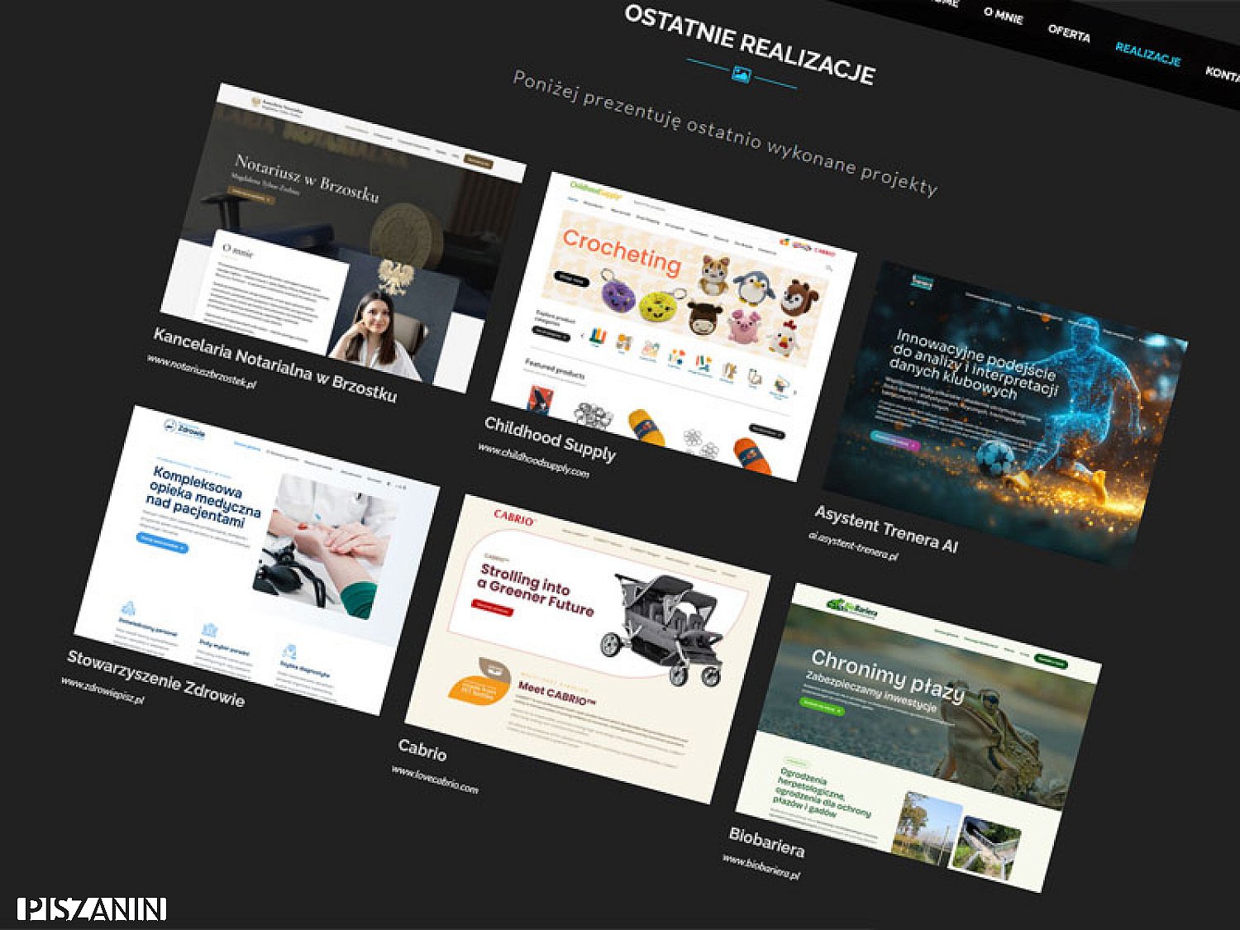Screen dimensions: 1240x930
Task: Follow the www.childhoodsupply.com link
Action: pyautogui.click(x=533, y=460)
